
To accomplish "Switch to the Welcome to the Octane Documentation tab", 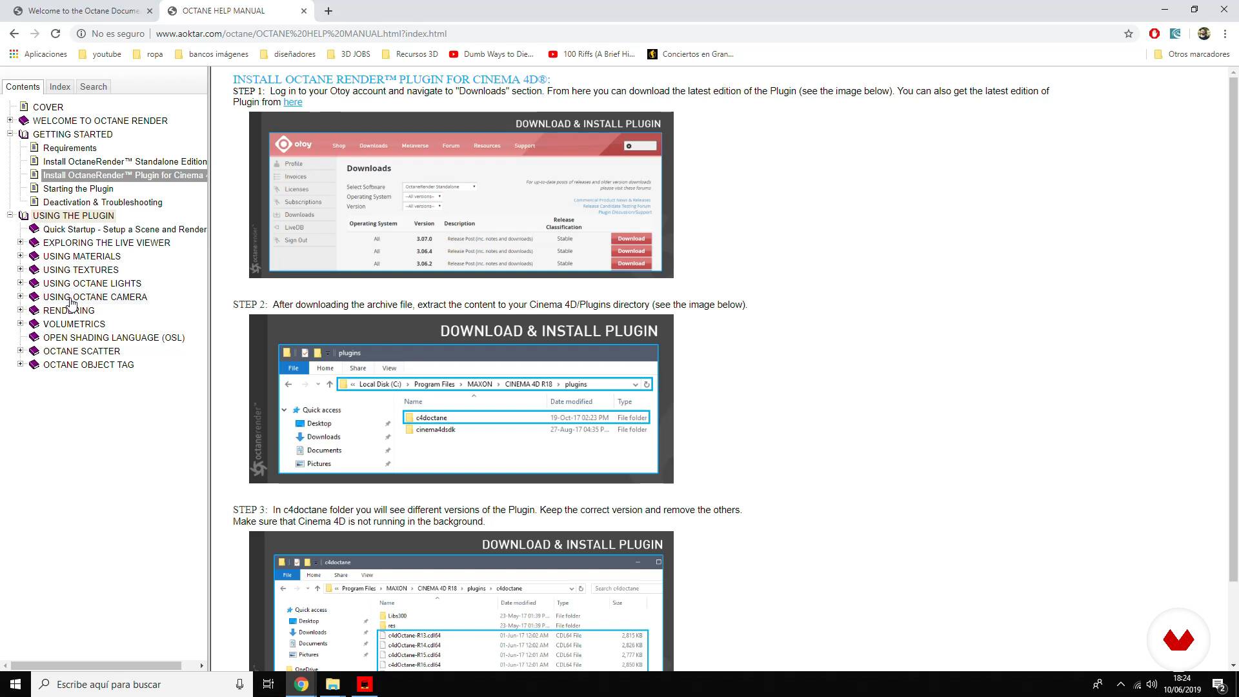I will (x=83, y=11).
